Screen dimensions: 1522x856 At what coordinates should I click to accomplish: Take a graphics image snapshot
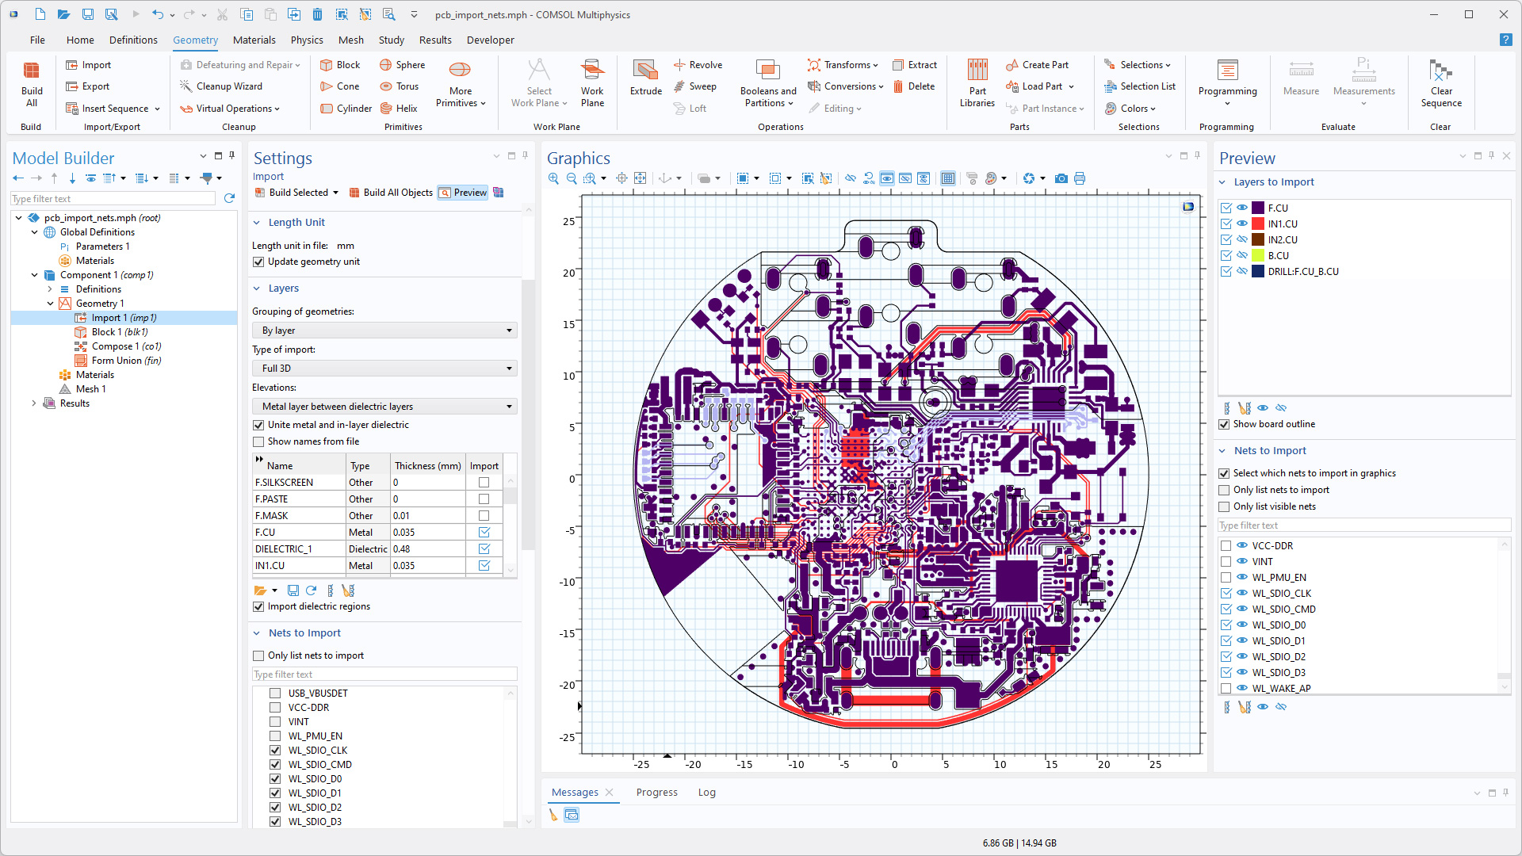coord(1061,178)
